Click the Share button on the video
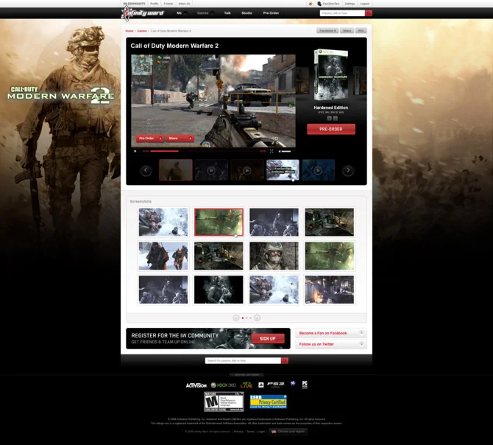Image resolution: width=493 pixels, height=445 pixels. coord(180,139)
